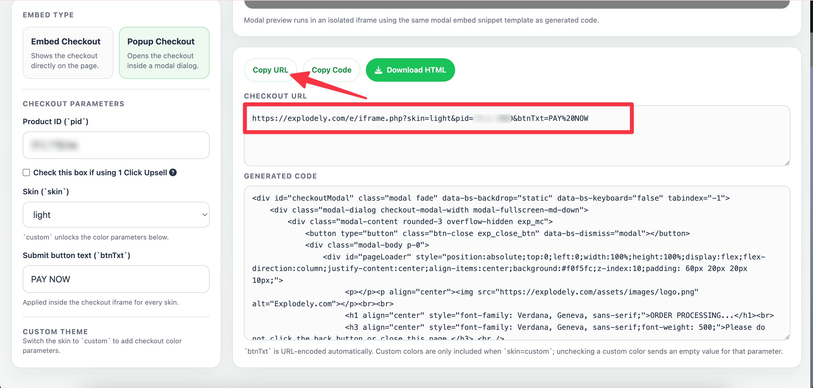Click the PAY NOW submit button text field
Viewport: 813px width, 388px height.
(x=116, y=279)
